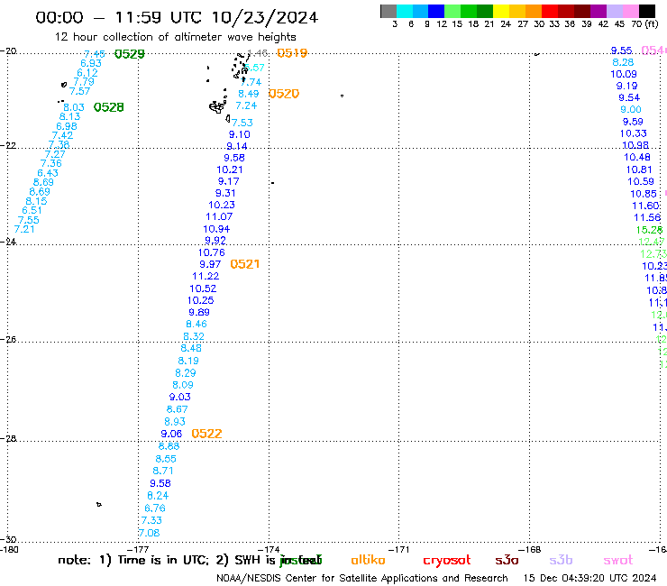Click the "s3a" satellite legend label
Screen dimensions: 667x586
[507, 560]
